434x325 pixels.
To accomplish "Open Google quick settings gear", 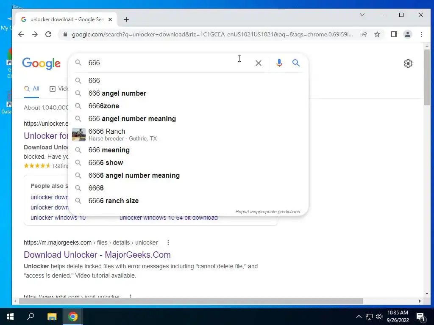I will pyautogui.click(x=408, y=63).
